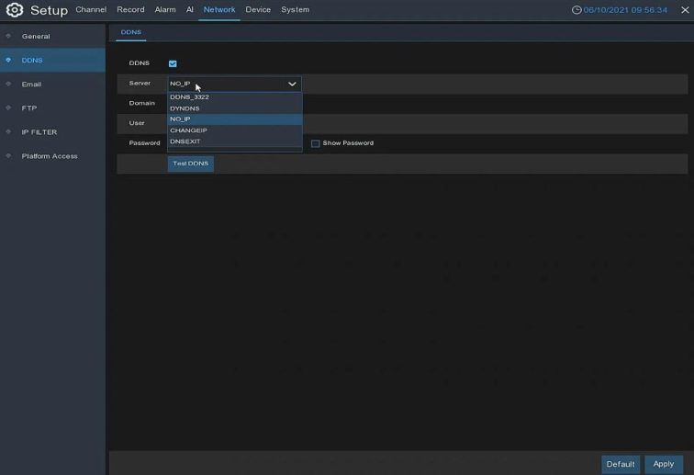Viewport: 694px width, 475px height.
Task: Open the Channel menu
Action: (x=91, y=10)
